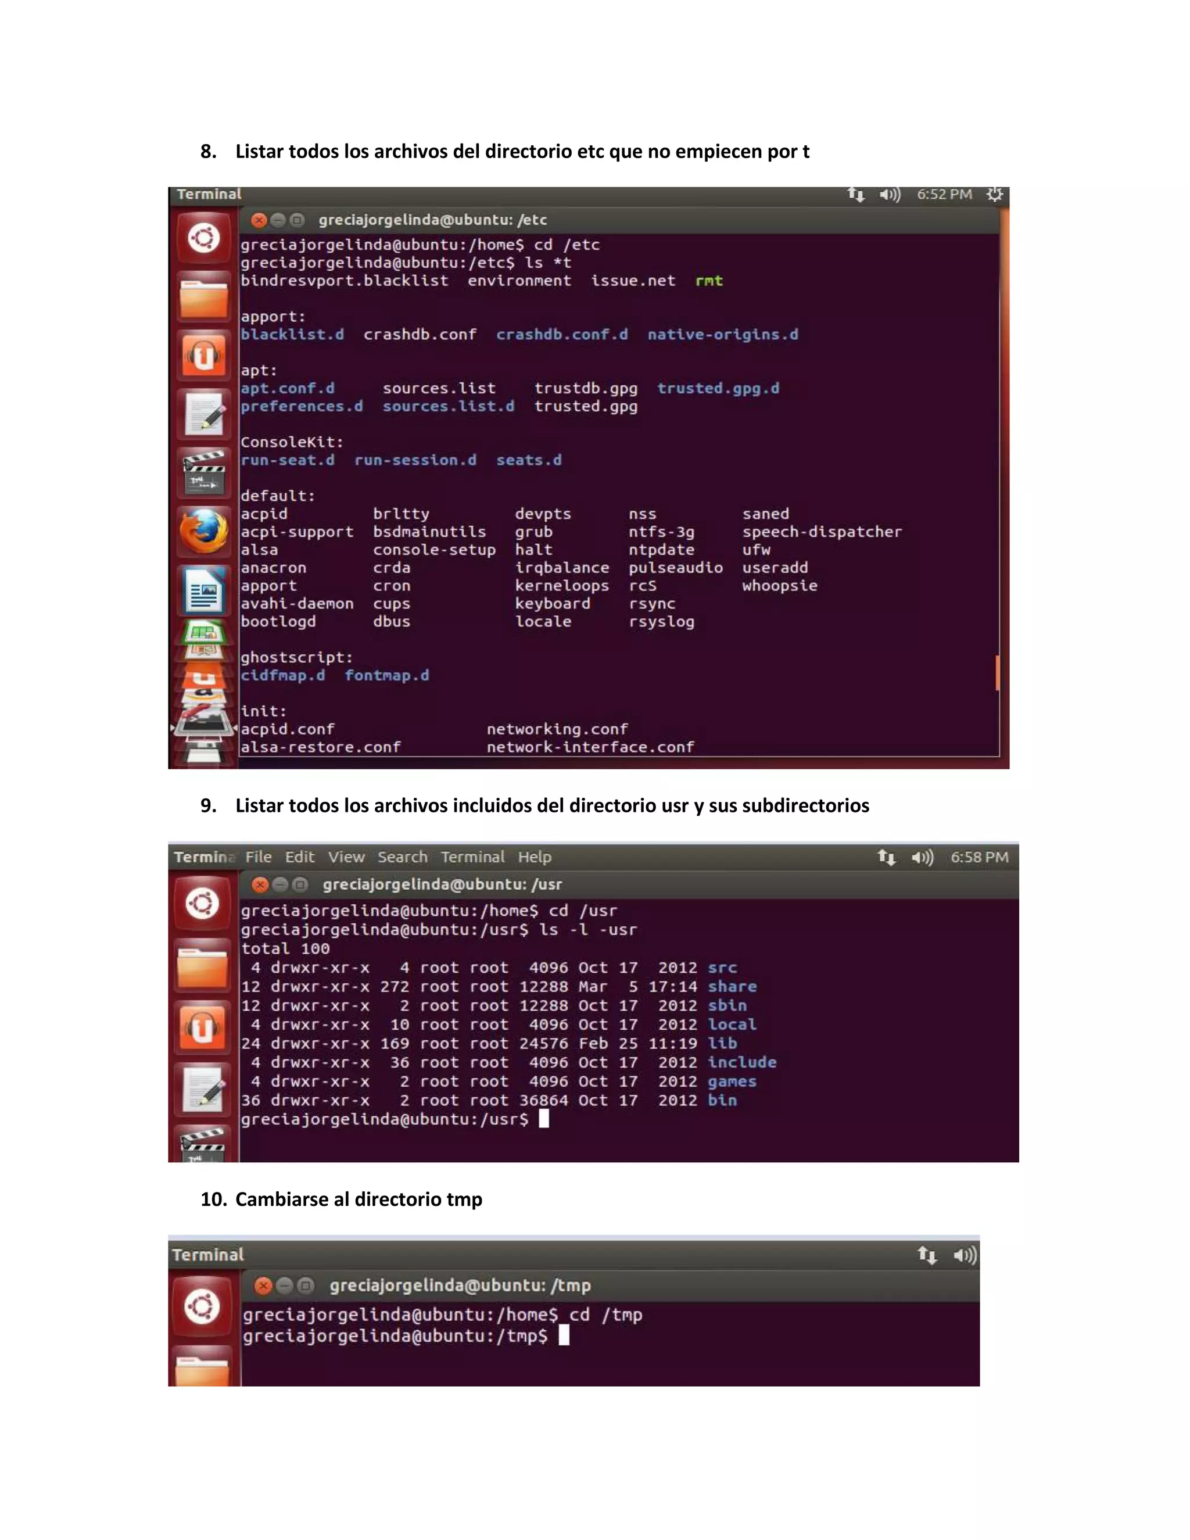Minimize the /etc terminal window
The image size is (1190, 1540).
point(278,220)
